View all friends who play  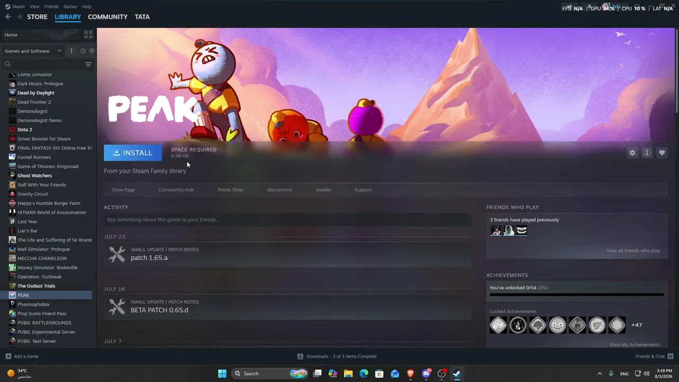(633, 251)
